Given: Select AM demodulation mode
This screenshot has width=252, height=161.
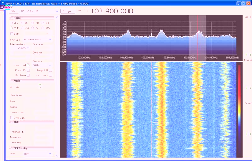Looking at the screenshot, I should click(22, 23).
